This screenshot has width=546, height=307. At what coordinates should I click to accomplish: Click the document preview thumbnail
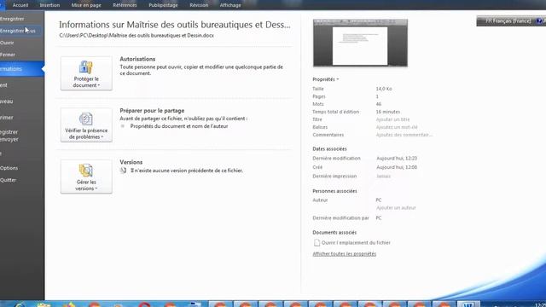pyautogui.click(x=360, y=43)
